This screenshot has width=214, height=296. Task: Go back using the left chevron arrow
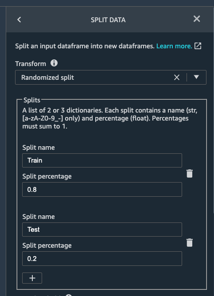[19, 19]
